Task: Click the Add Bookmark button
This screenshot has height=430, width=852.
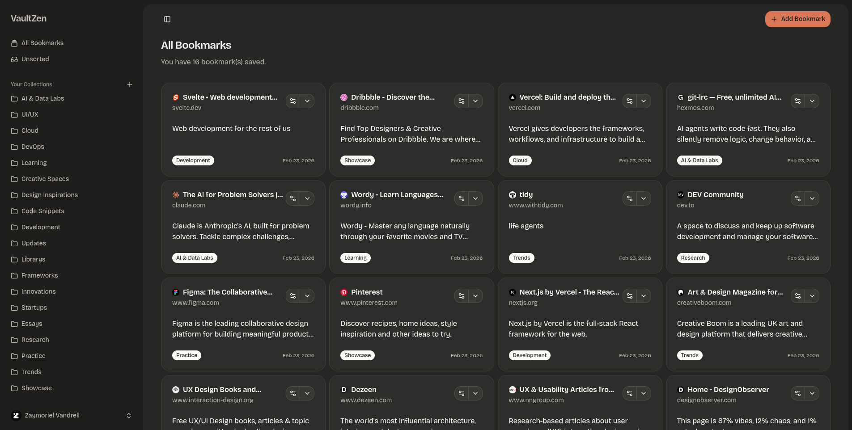Action: (797, 19)
